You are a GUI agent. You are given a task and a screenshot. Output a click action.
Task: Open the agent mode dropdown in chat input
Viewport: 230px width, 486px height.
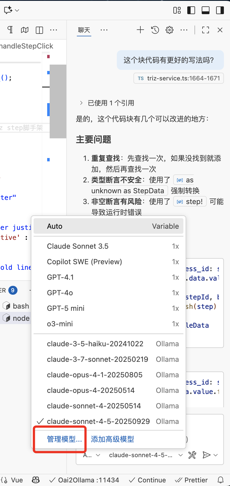click(92, 455)
